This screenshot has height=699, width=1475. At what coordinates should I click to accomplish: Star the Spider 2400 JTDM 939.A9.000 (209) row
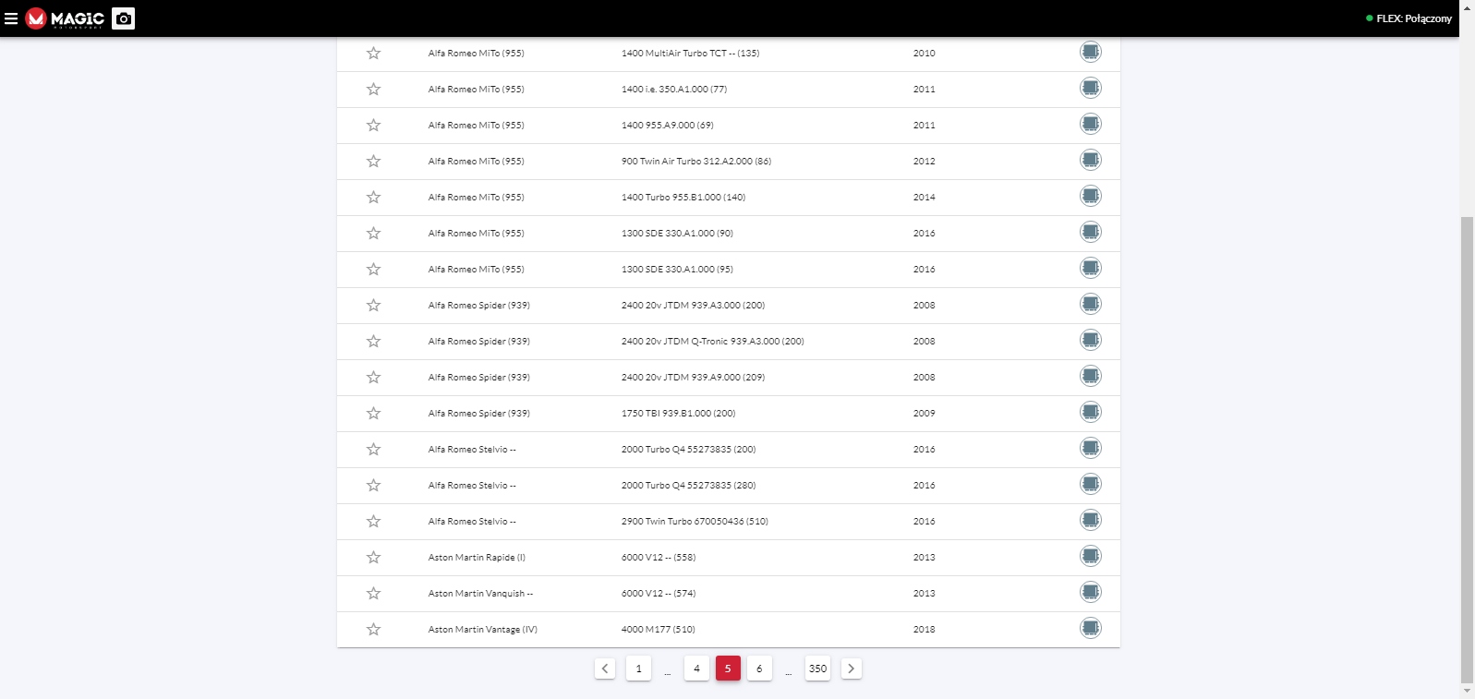pos(373,377)
